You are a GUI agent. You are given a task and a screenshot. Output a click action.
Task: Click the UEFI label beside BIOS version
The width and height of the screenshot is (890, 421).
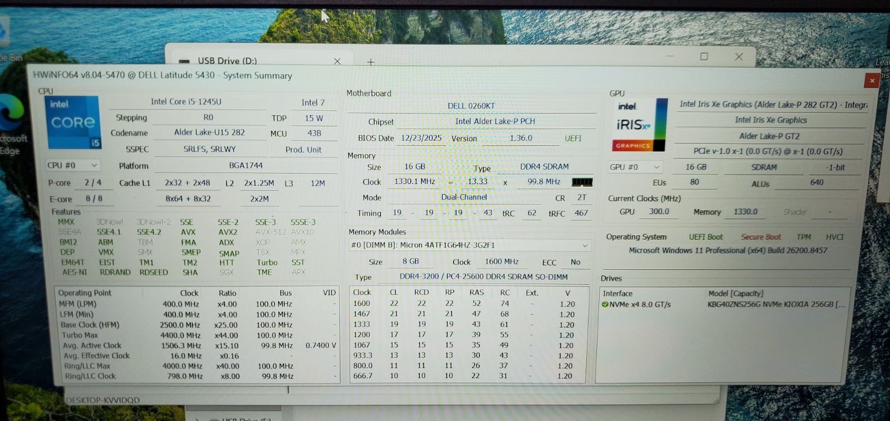[x=573, y=138]
